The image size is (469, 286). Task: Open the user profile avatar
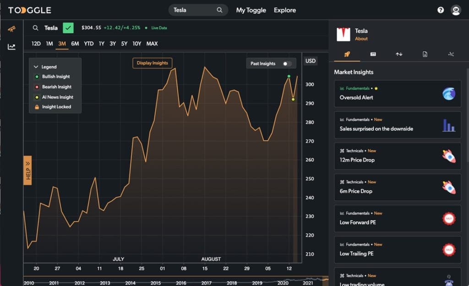(456, 10)
